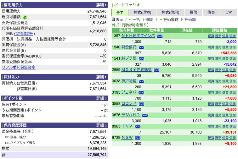
Task: Select the +542,368 profit value
Action: [229, 53]
